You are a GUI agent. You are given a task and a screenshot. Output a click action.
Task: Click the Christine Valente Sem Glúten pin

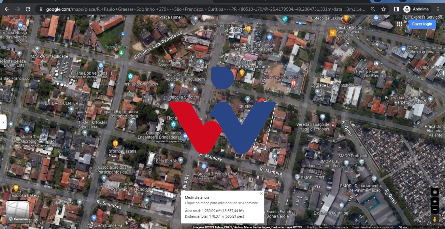[248, 29]
